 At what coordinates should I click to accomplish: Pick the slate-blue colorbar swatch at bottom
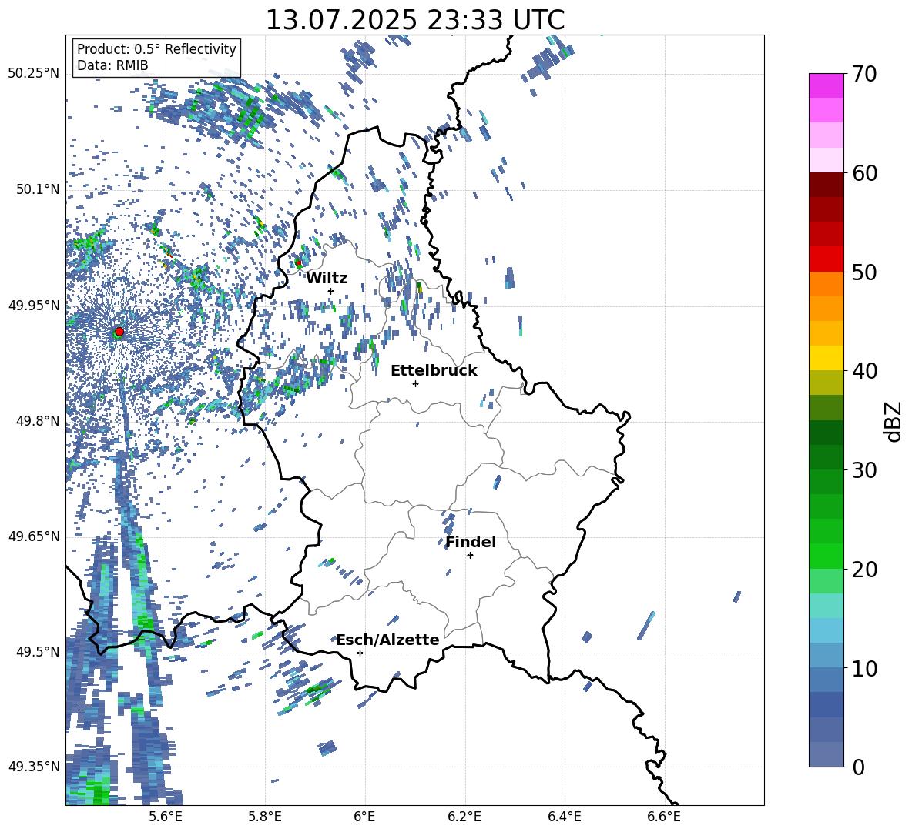[826, 754]
